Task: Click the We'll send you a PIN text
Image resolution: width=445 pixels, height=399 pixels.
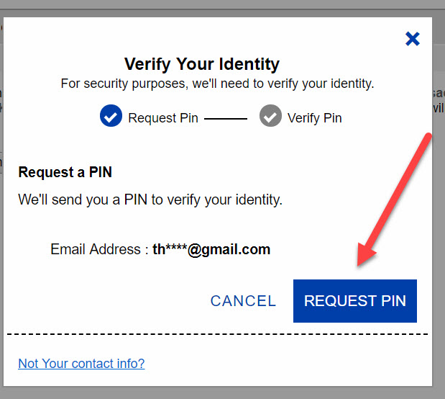Action: coord(150,199)
